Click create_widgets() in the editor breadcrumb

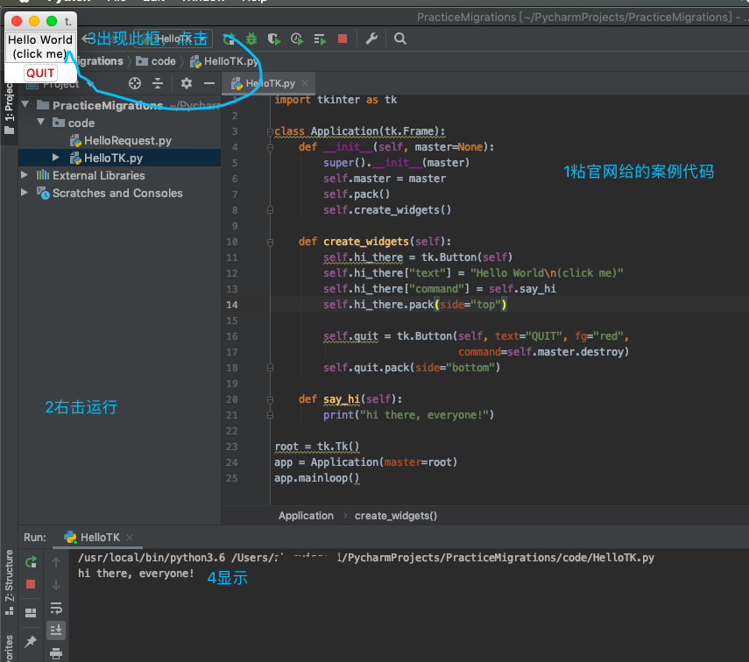395,516
